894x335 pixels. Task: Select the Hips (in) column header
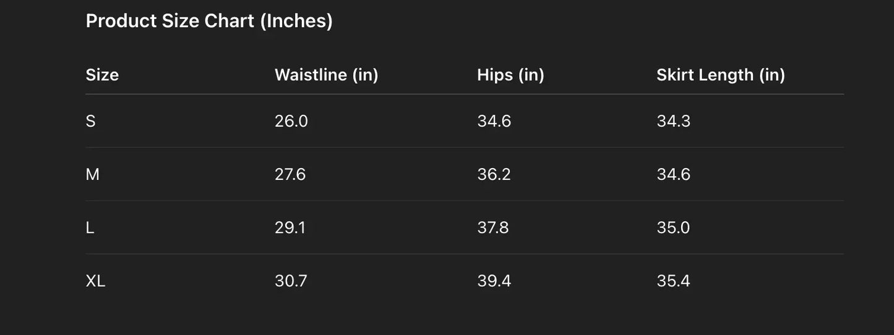coord(510,75)
